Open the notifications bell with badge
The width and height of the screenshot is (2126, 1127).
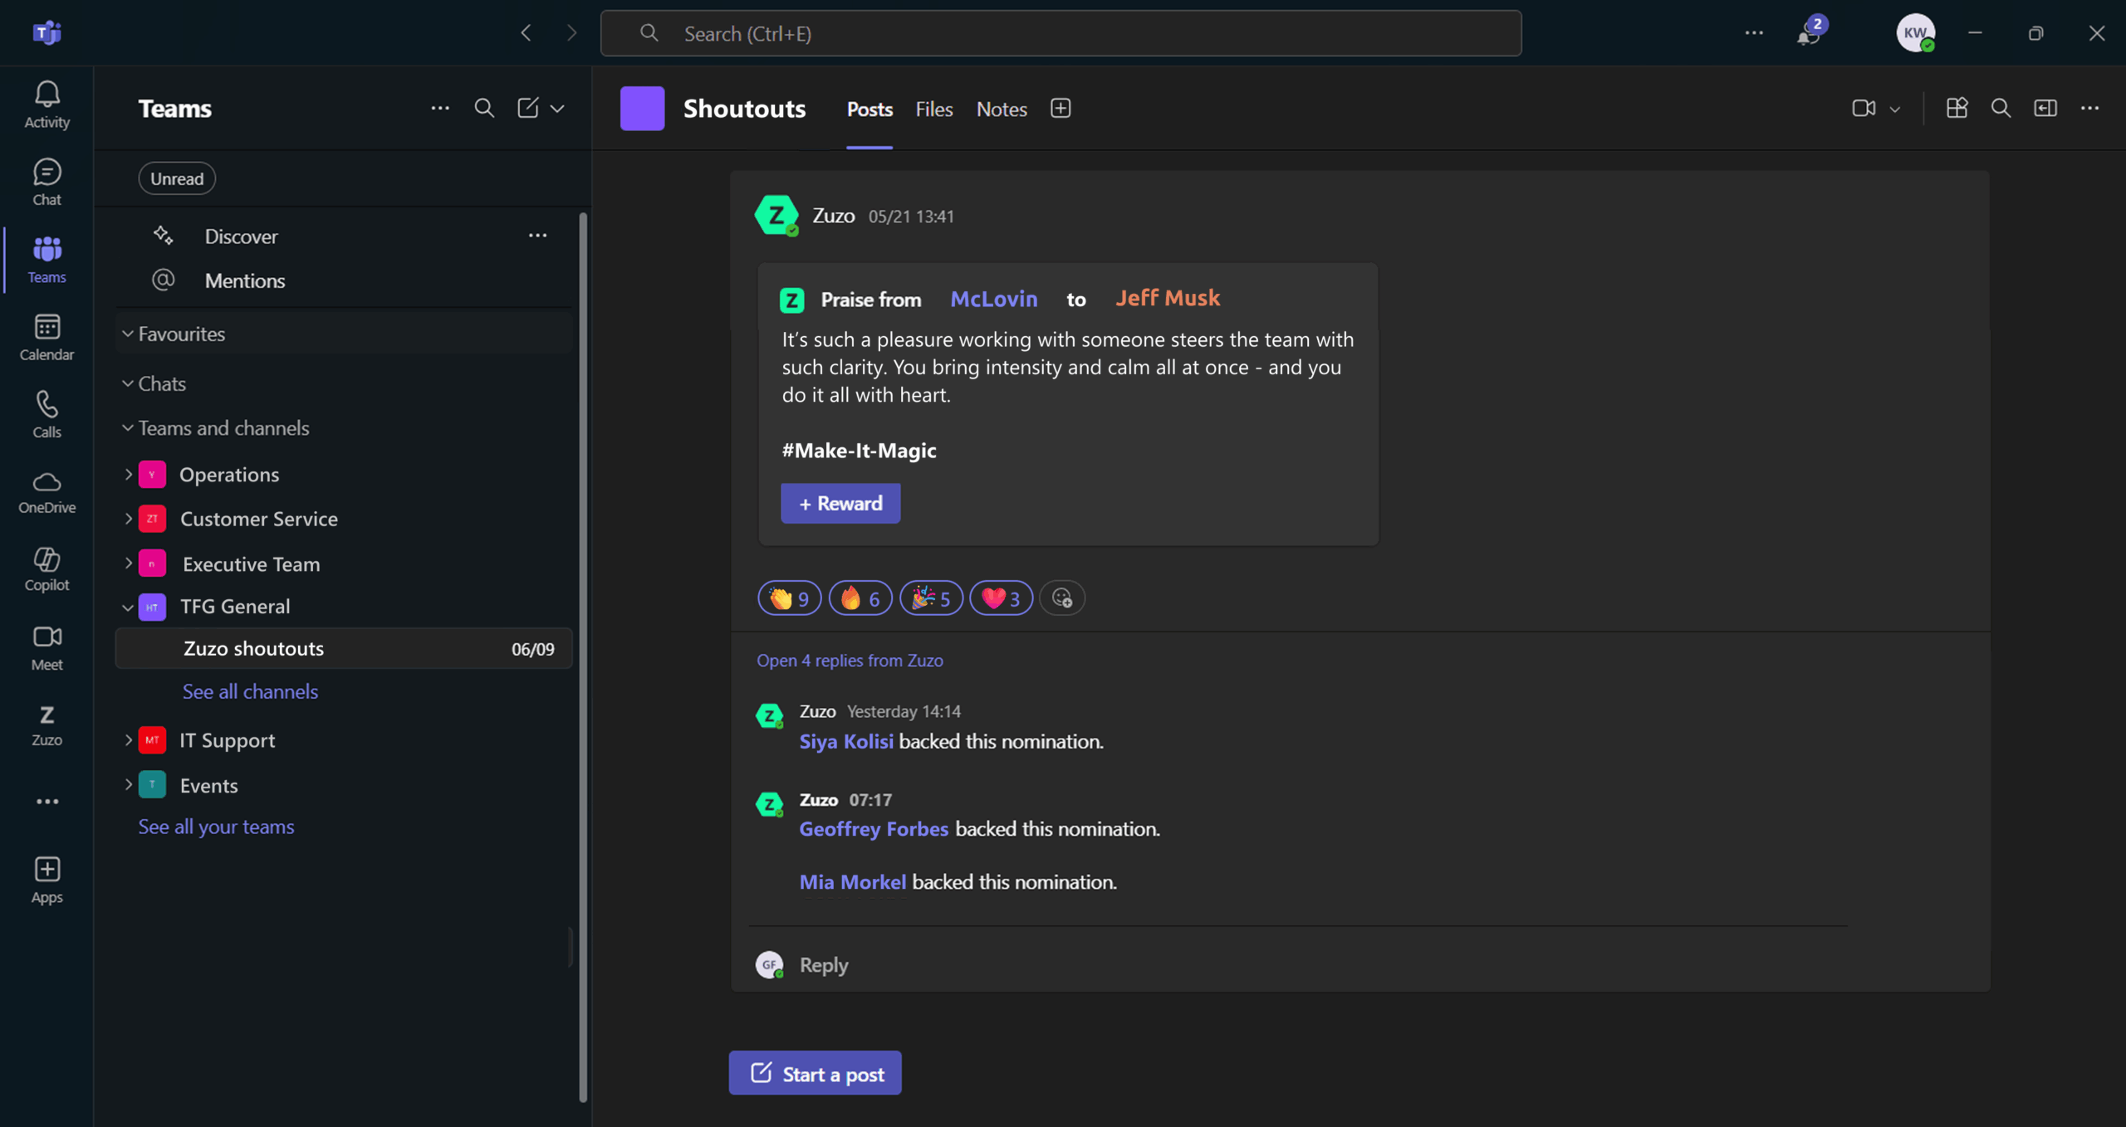pos(1810,32)
